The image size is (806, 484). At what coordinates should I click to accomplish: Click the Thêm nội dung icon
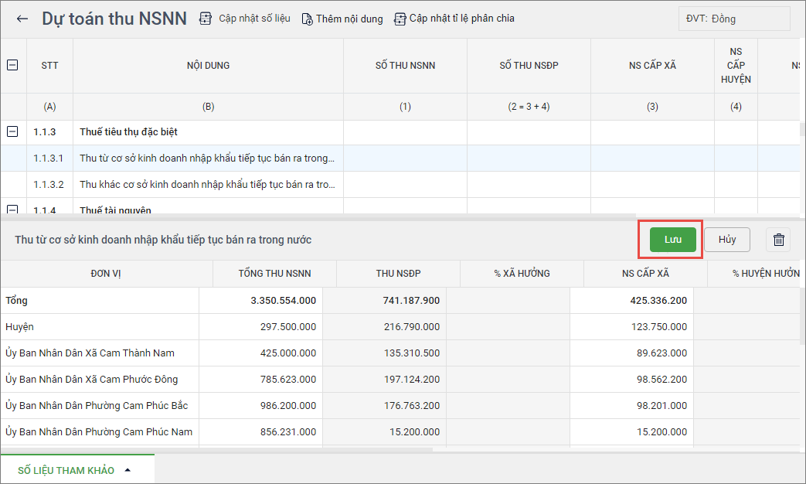307,19
